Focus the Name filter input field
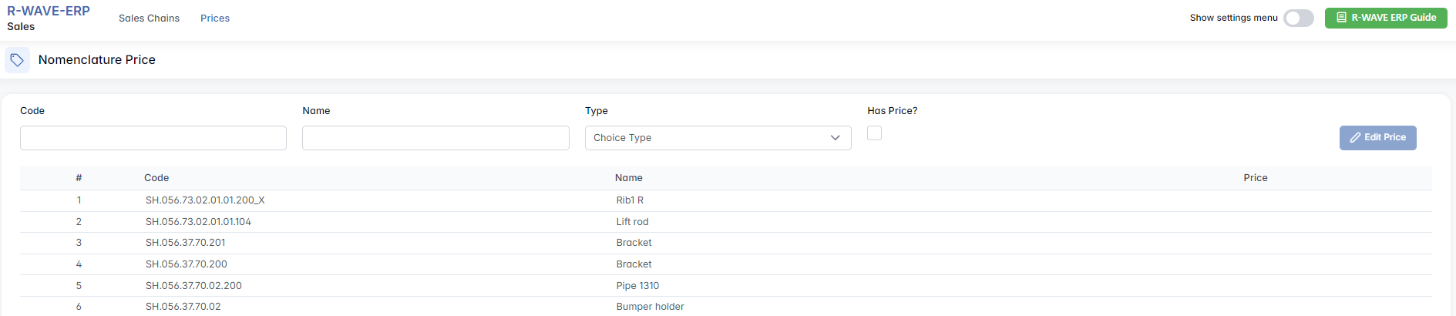The height and width of the screenshot is (316, 1456). (435, 138)
